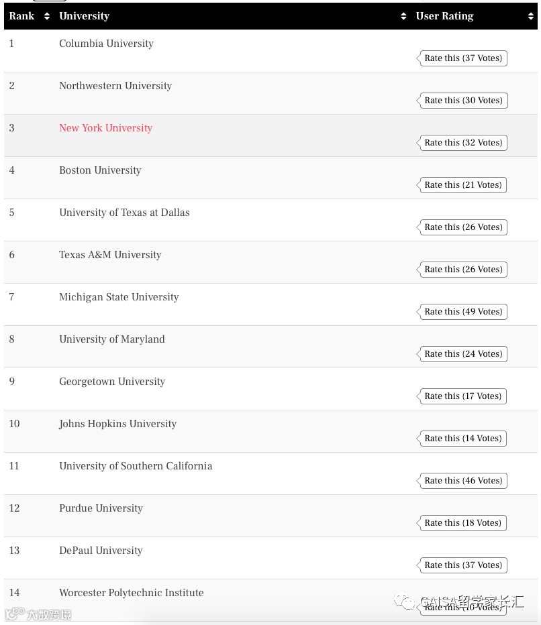Screen dimensions: 541x625
Task: Rate Northwestern University (30 Votes)
Action: pyautogui.click(x=462, y=101)
